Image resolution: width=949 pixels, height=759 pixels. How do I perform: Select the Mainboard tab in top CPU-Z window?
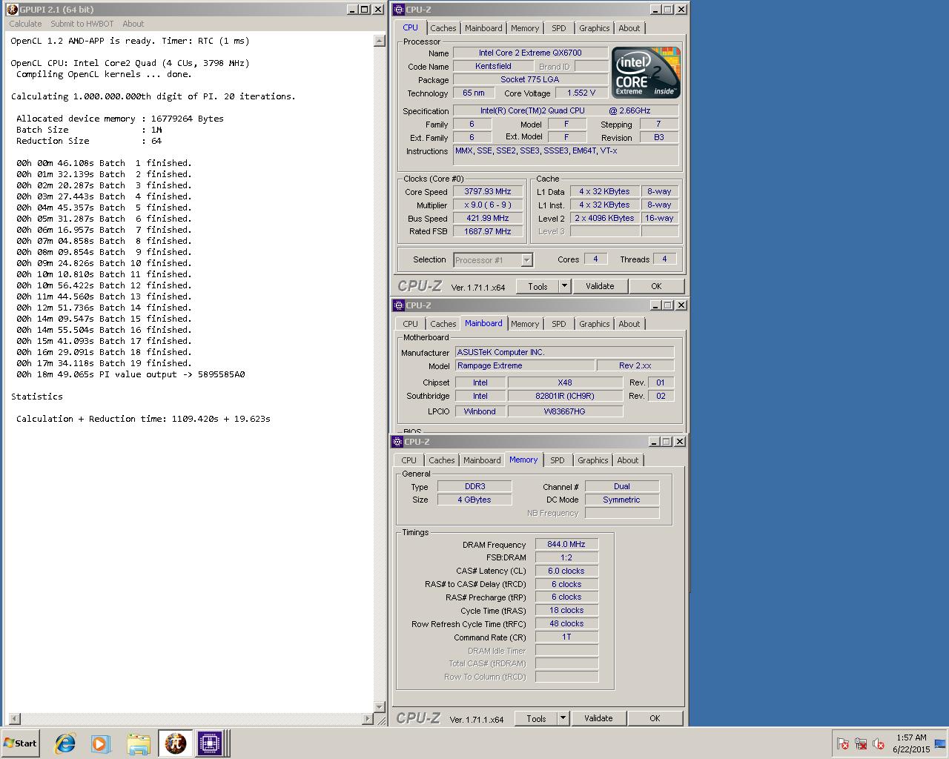coord(483,28)
